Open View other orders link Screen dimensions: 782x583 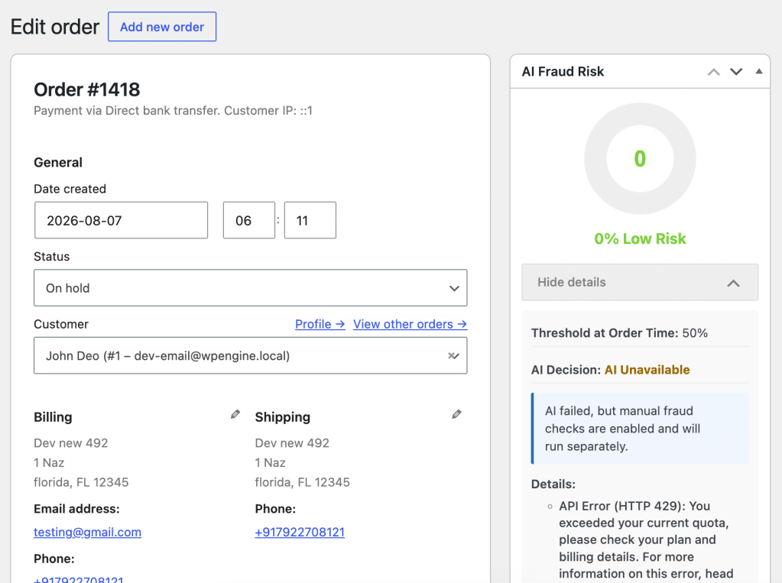410,324
